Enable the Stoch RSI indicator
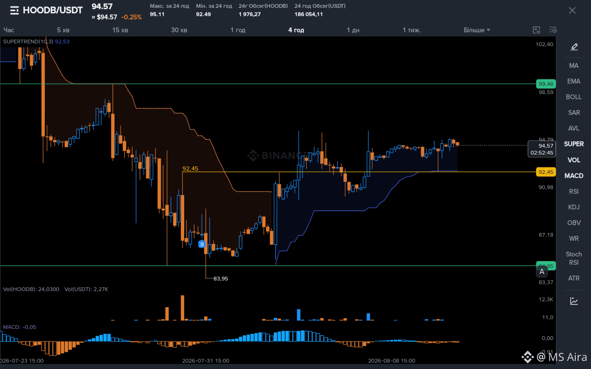 pyautogui.click(x=574, y=258)
